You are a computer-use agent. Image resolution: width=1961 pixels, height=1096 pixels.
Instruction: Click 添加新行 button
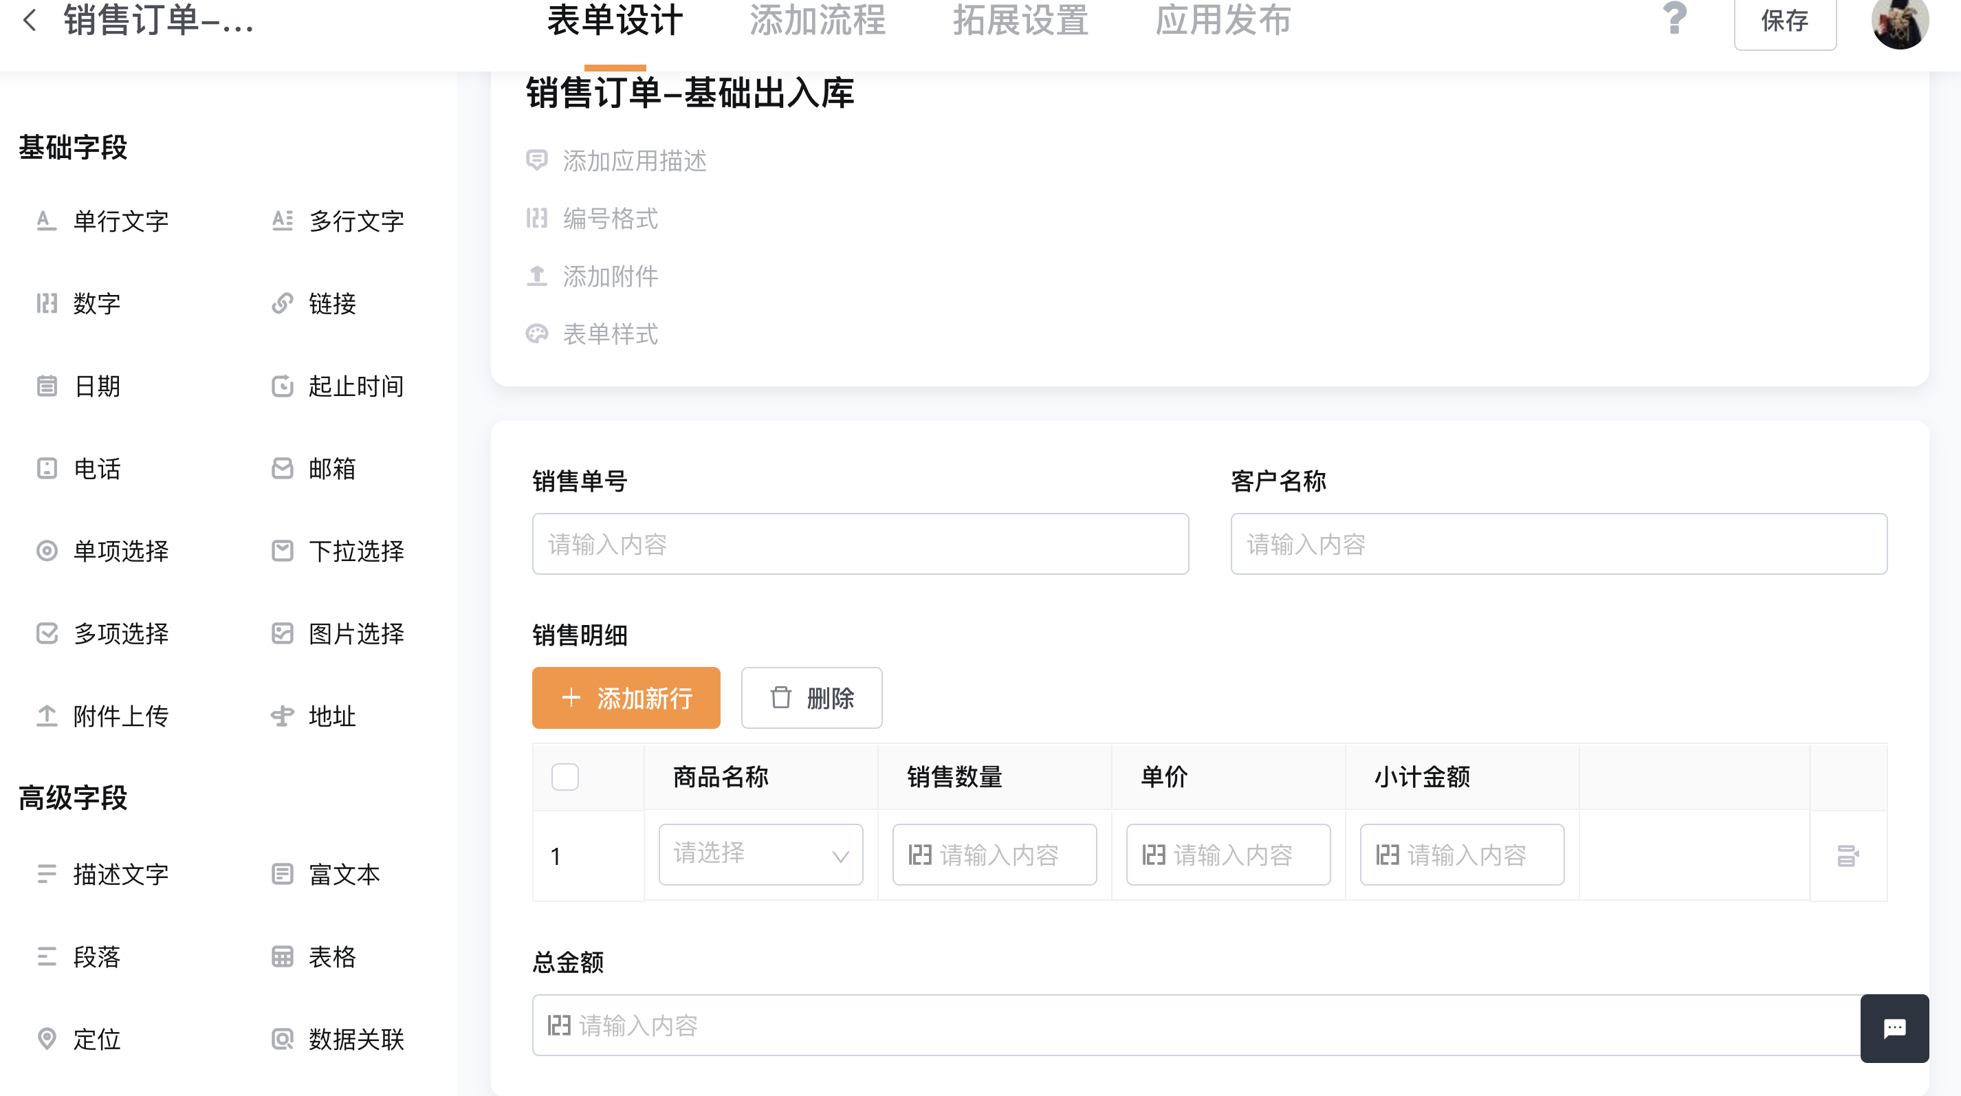click(626, 698)
